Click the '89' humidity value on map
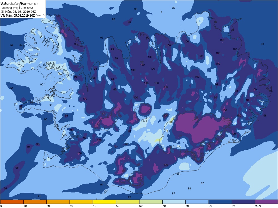The image size is (278, 208). pyautogui.click(x=35, y=43)
